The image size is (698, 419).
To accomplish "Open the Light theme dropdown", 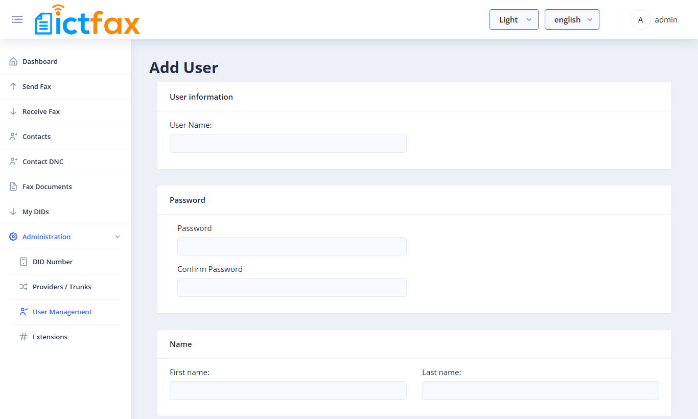I will (514, 19).
